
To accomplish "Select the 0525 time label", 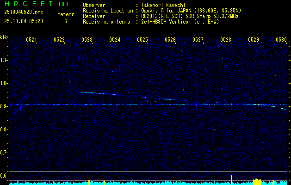I will coord(142,40).
